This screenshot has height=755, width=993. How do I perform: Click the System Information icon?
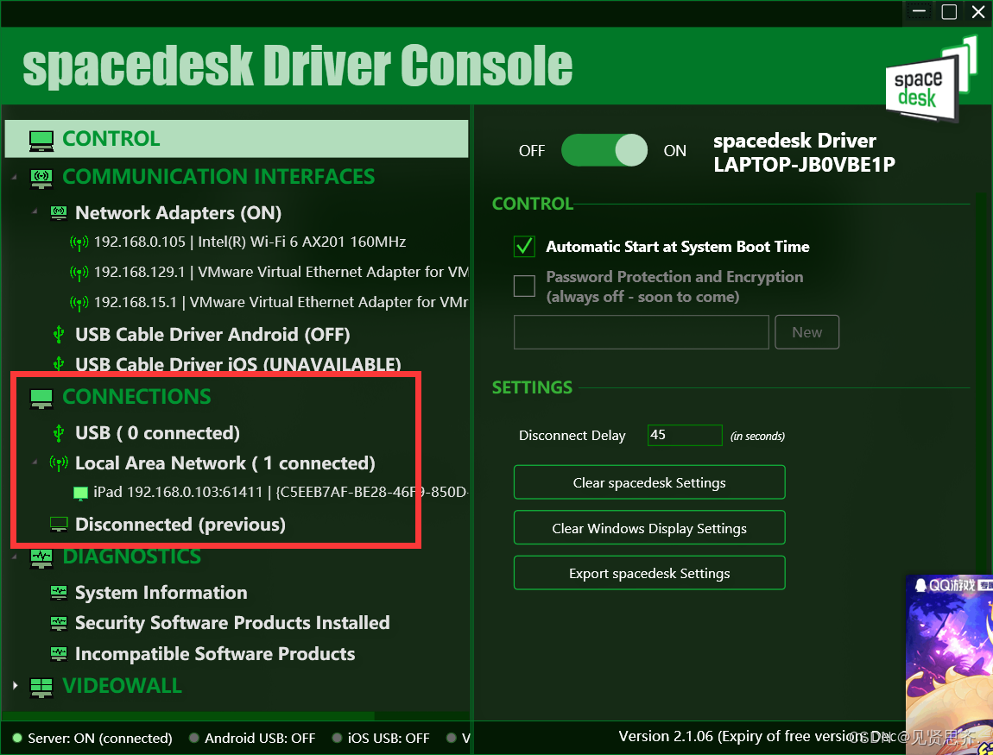click(58, 593)
